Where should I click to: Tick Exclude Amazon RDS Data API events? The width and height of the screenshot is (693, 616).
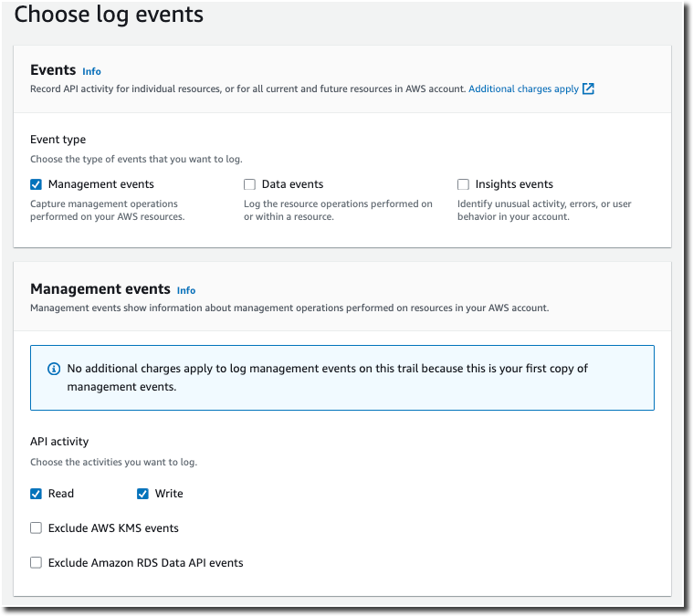[37, 563]
